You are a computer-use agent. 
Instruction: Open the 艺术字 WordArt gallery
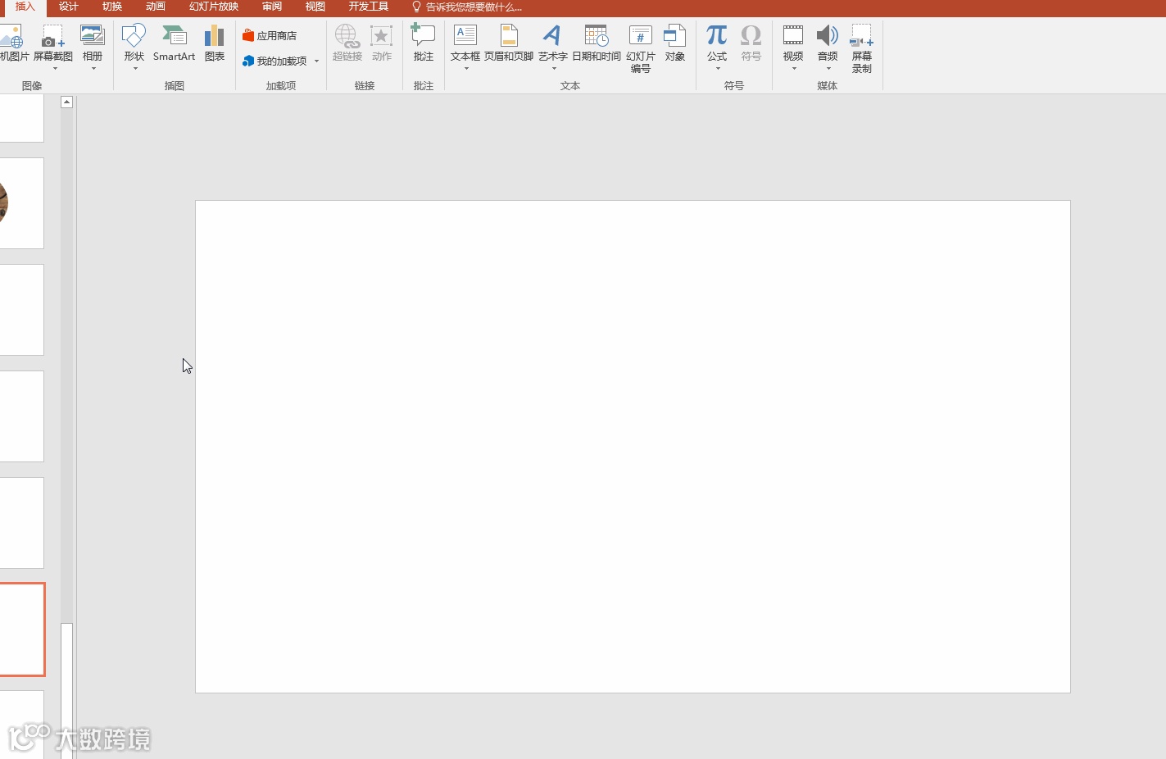pos(553,48)
